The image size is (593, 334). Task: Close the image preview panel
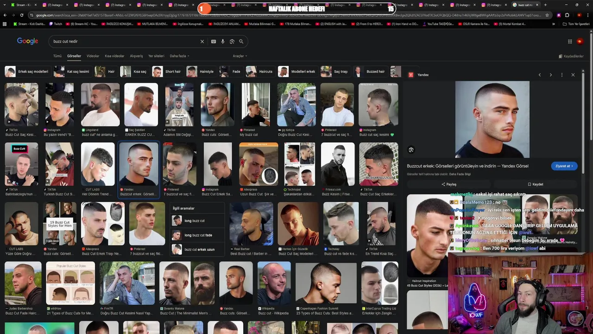click(573, 75)
